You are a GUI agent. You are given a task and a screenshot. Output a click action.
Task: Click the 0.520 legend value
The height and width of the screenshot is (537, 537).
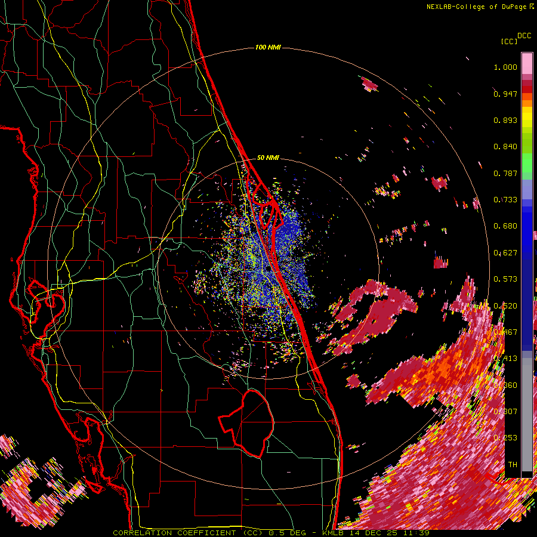point(505,306)
